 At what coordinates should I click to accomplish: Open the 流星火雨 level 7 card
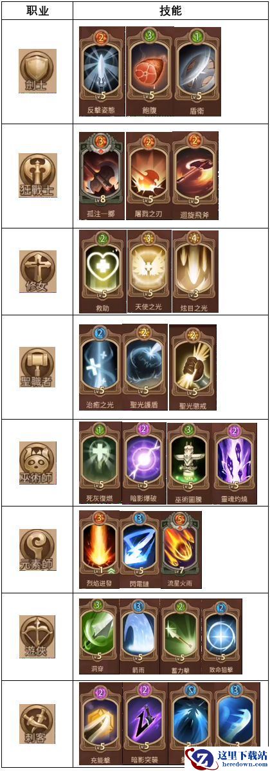pyautogui.click(x=181, y=550)
